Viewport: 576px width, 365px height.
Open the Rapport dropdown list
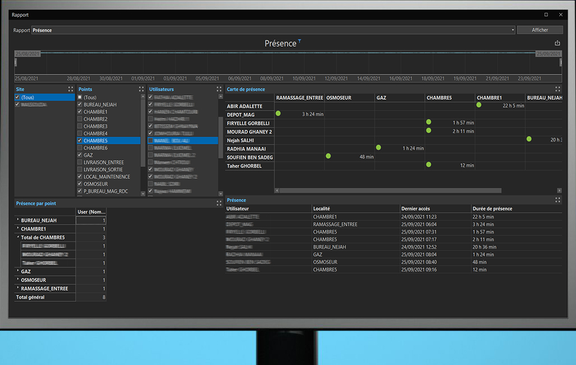tap(513, 30)
